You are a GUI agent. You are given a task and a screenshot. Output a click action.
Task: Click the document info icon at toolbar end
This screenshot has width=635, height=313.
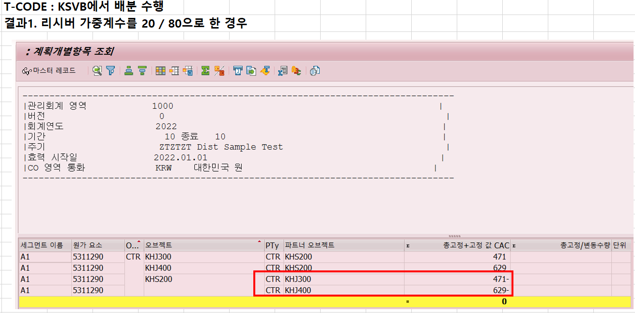315,71
